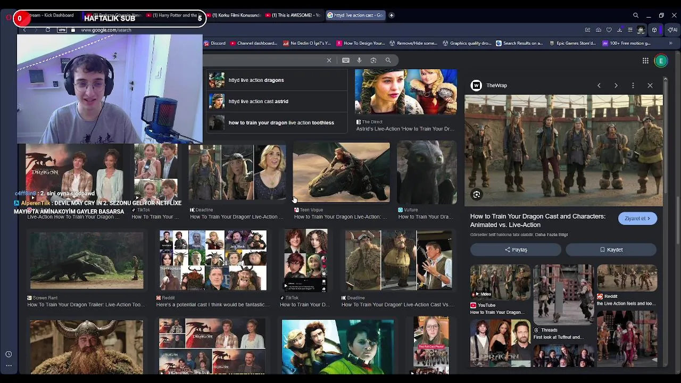
Task: Choose suggestion how to train your dragon live action toothless
Action: pos(277,122)
